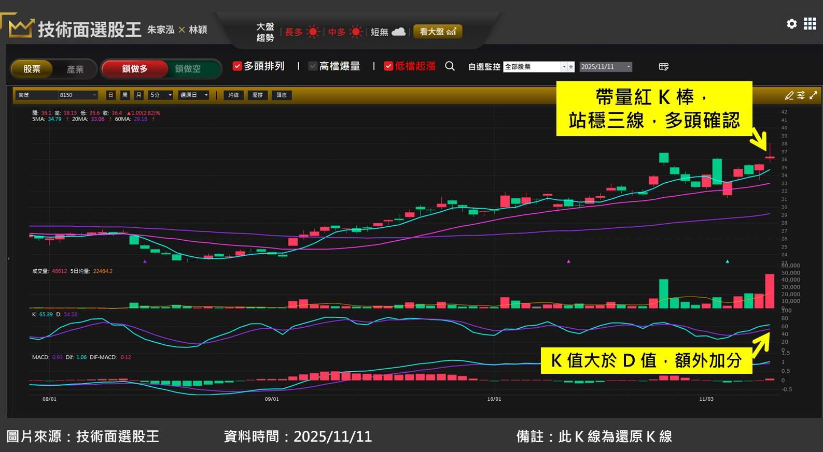Viewport: 823px width, 452px height.
Task: Switch to 鎖做空 mode
Action: pos(188,69)
